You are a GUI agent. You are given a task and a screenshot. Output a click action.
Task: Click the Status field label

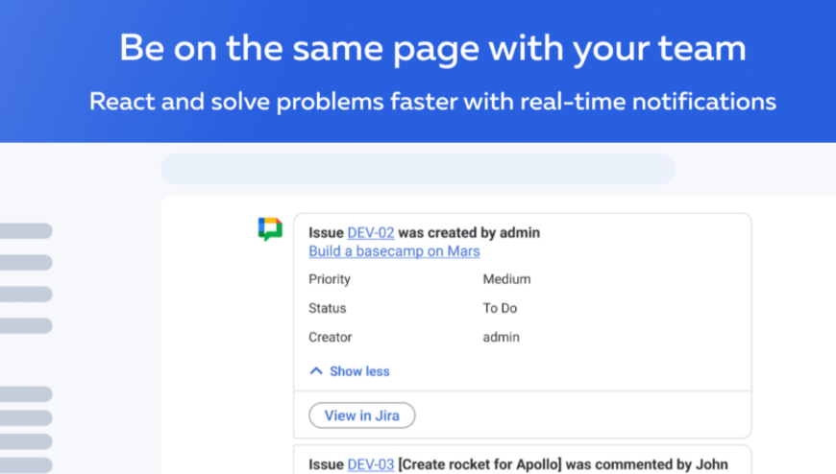point(328,308)
